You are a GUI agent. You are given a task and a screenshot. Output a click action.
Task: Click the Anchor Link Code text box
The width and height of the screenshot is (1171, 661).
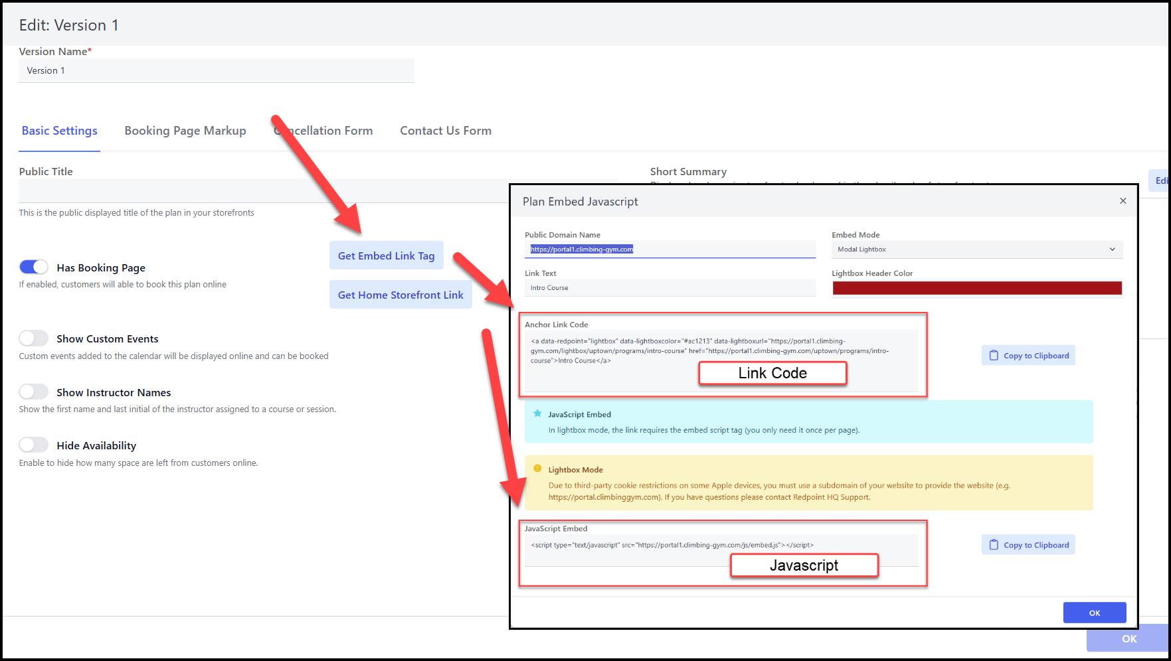pyautogui.click(x=721, y=361)
